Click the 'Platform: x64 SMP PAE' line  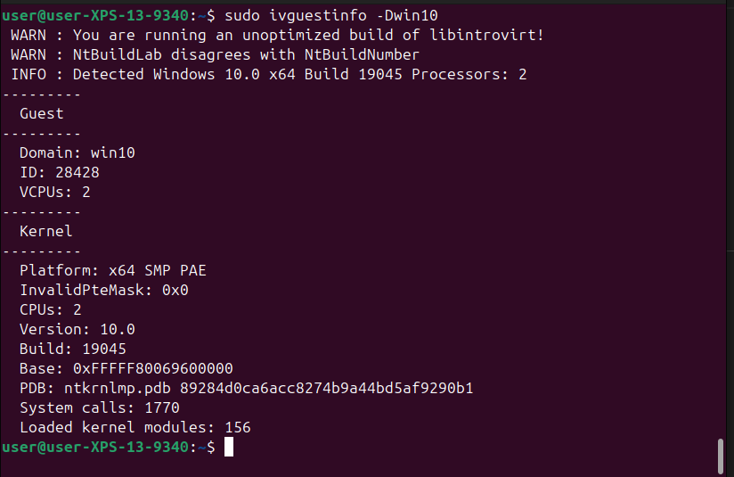113,270
